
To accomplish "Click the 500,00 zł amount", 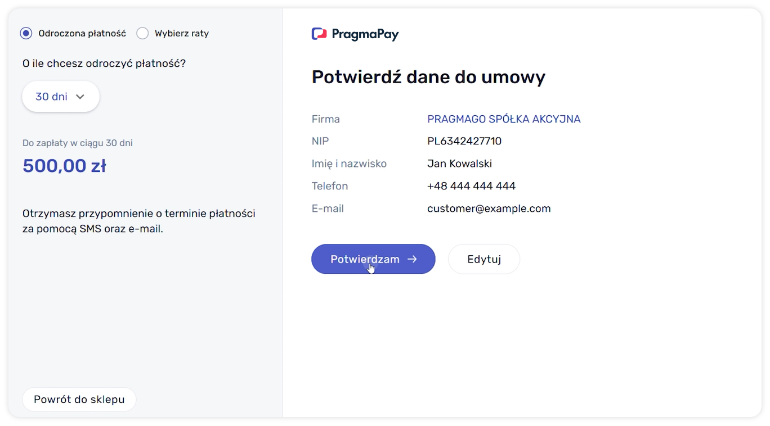I will click(64, 166).
